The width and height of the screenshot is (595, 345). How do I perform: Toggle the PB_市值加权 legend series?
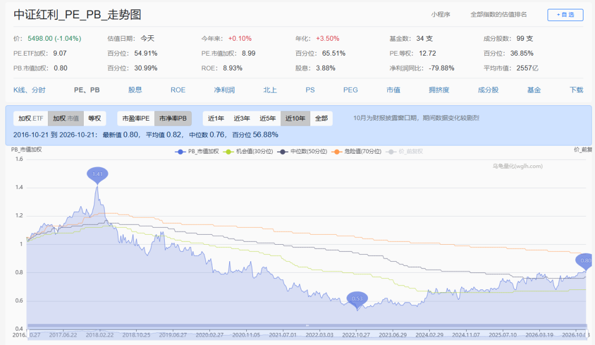[197, 152]
